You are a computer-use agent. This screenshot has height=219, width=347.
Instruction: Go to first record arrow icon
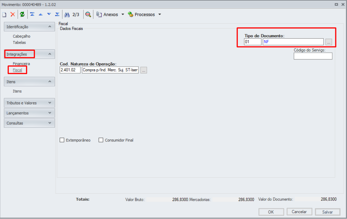click(32, 14)
